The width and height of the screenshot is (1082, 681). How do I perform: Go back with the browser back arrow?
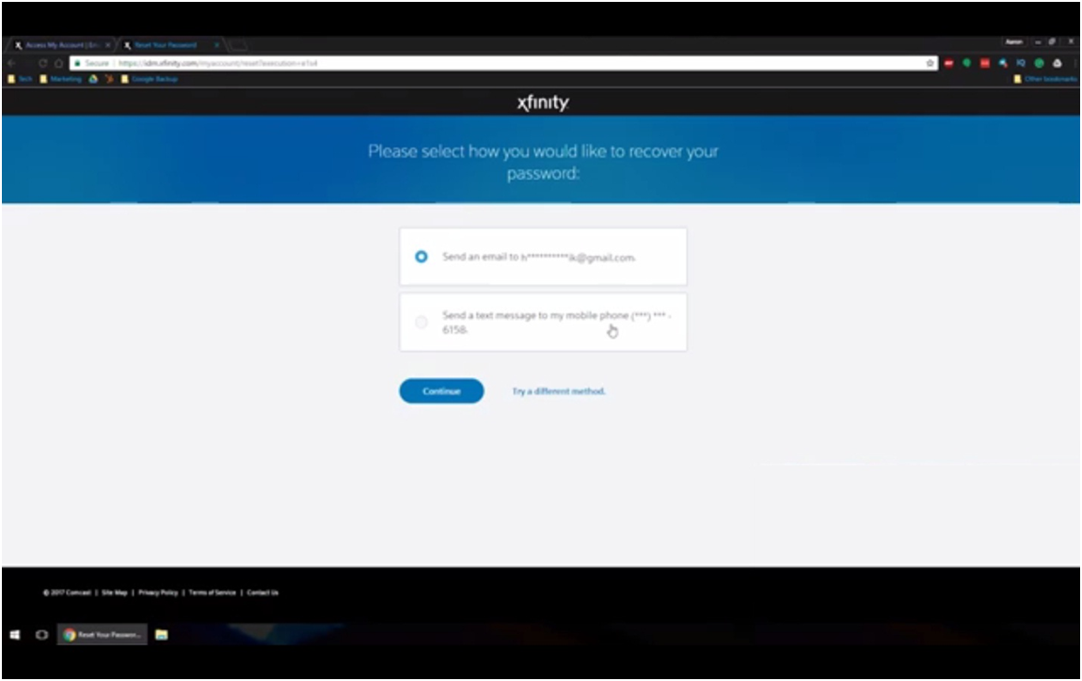[x=12, y=63]
